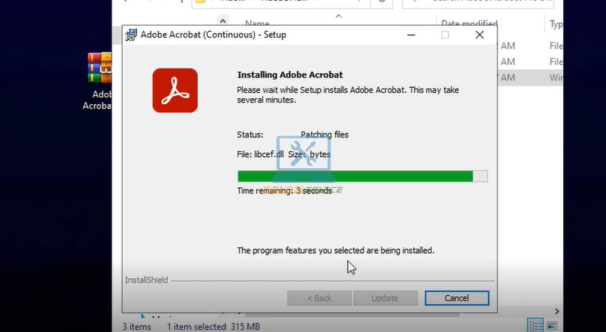Click the installer icon in Setup title bar
This screenshot has width=606, height=332.
(x=132, y=35)
